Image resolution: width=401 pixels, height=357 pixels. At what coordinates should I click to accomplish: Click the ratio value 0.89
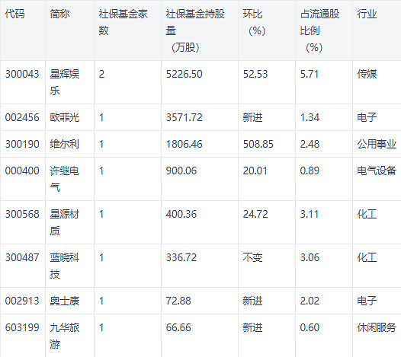[x=310, y=171]
